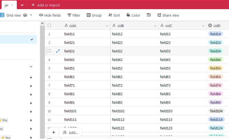229x139 pixels.
Task: Click the field94 purple tag
Action: tap(215, 102)
